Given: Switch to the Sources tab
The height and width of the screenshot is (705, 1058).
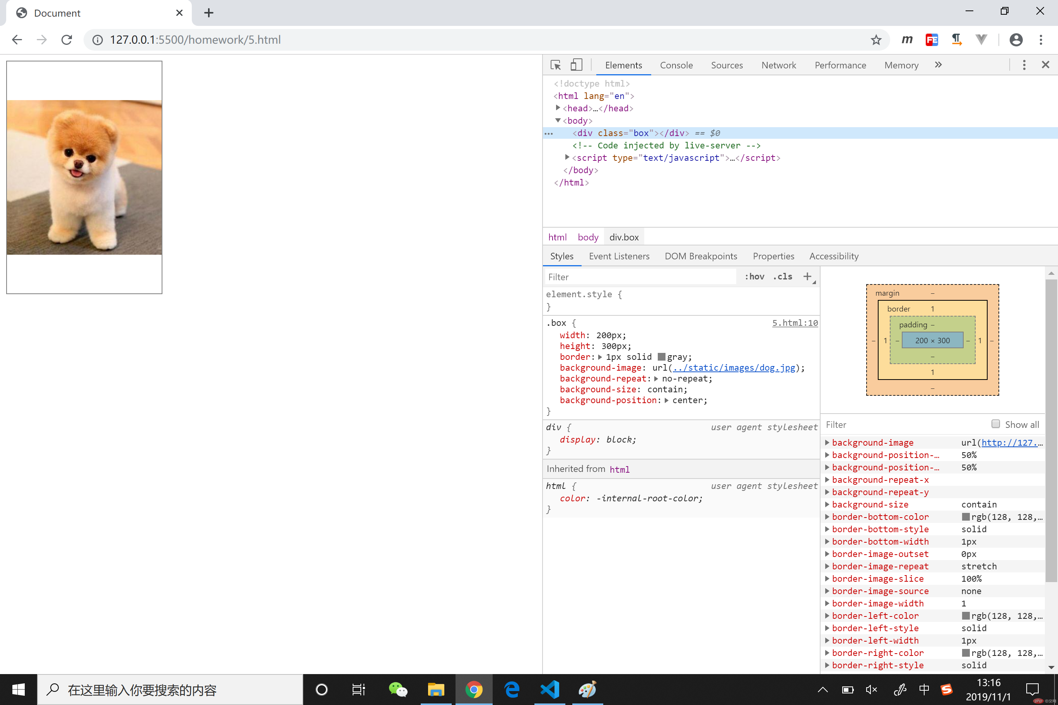Looking at the screenshot, I should coord(727,65).
